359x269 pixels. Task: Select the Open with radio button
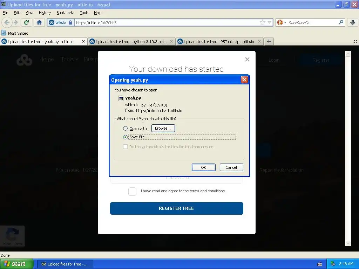pos(125,128)
